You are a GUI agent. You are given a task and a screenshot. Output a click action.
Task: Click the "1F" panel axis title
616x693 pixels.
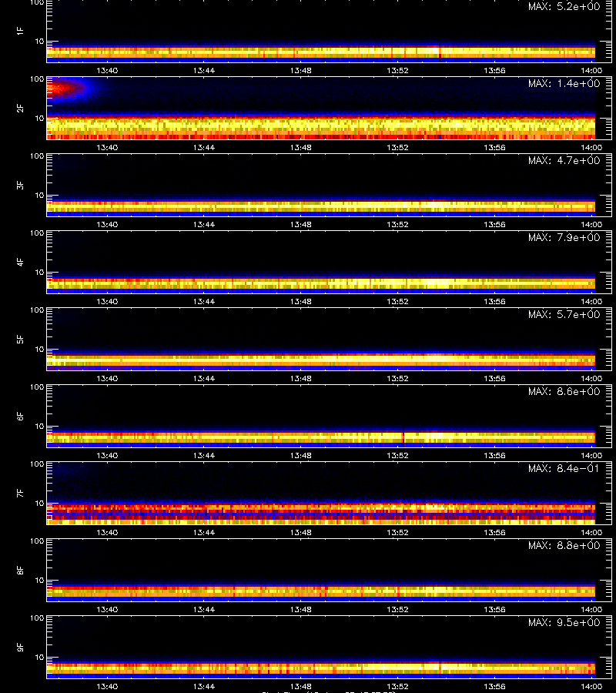(x=20, y=31)
